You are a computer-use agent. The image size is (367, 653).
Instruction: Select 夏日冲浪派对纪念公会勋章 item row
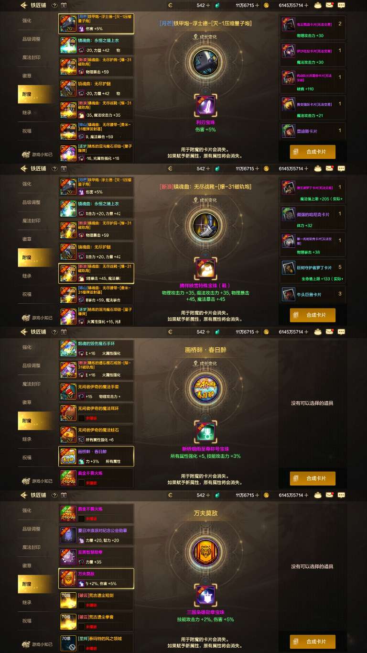coord(97,535)
